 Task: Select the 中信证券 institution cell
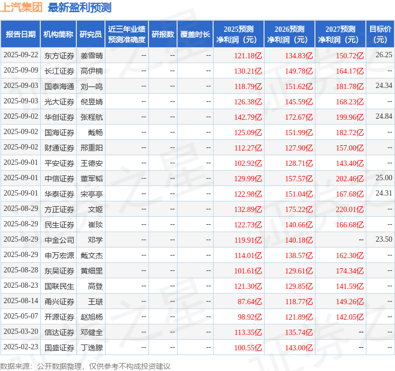tap(59, 179)
